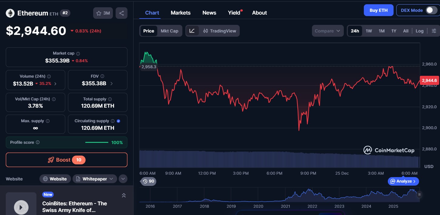Play the CoinBites Ethereum video thumbnail
440x215 pixels.
[x=21, y=207]
